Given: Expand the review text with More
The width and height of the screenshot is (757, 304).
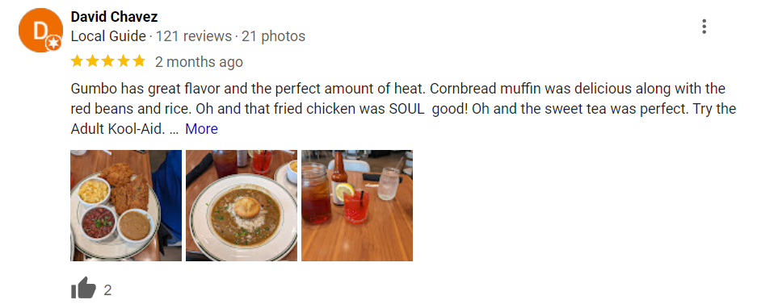Looking at the screenshot, I should 201,129.
